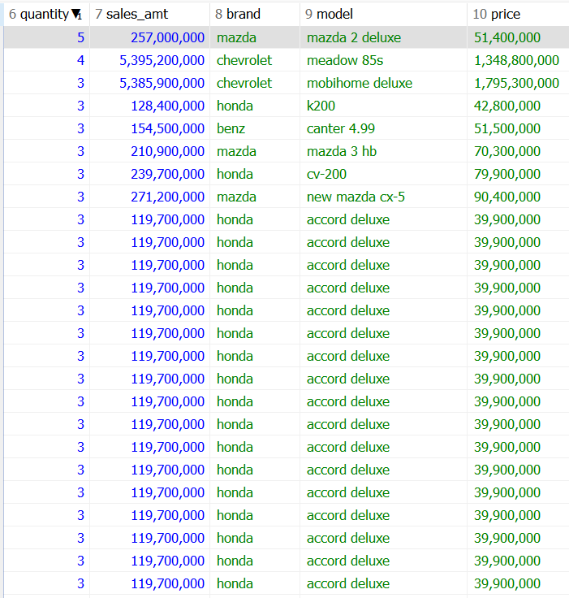Select model cell 'cv-200'
569x598 pixels.
click(x=383, y=174)
